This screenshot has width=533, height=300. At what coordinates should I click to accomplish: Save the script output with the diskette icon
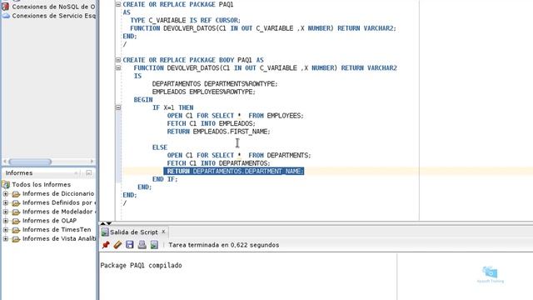(130, 244)
